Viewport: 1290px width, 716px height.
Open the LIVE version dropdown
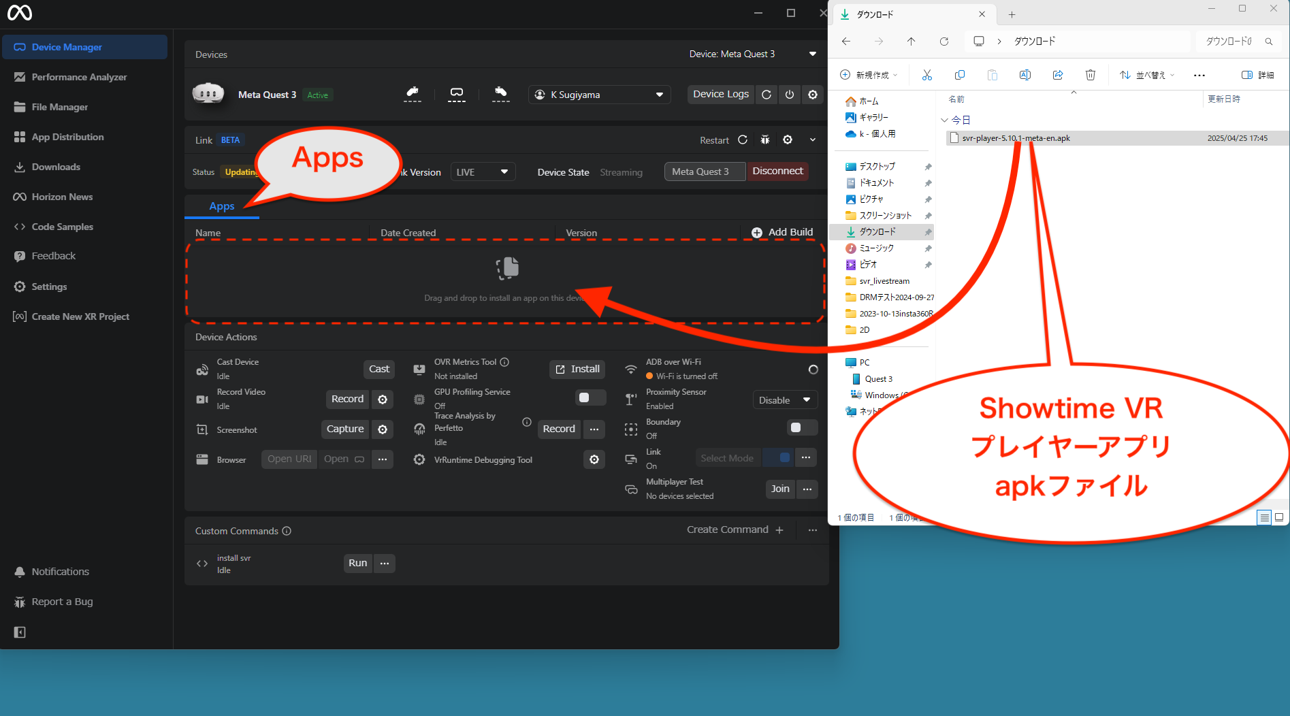(483, 172)
